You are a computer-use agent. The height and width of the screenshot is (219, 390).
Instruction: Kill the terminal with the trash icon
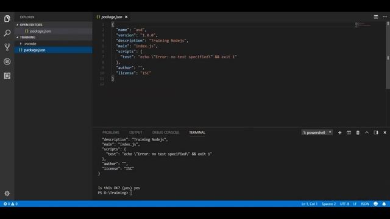click(358, 133)
